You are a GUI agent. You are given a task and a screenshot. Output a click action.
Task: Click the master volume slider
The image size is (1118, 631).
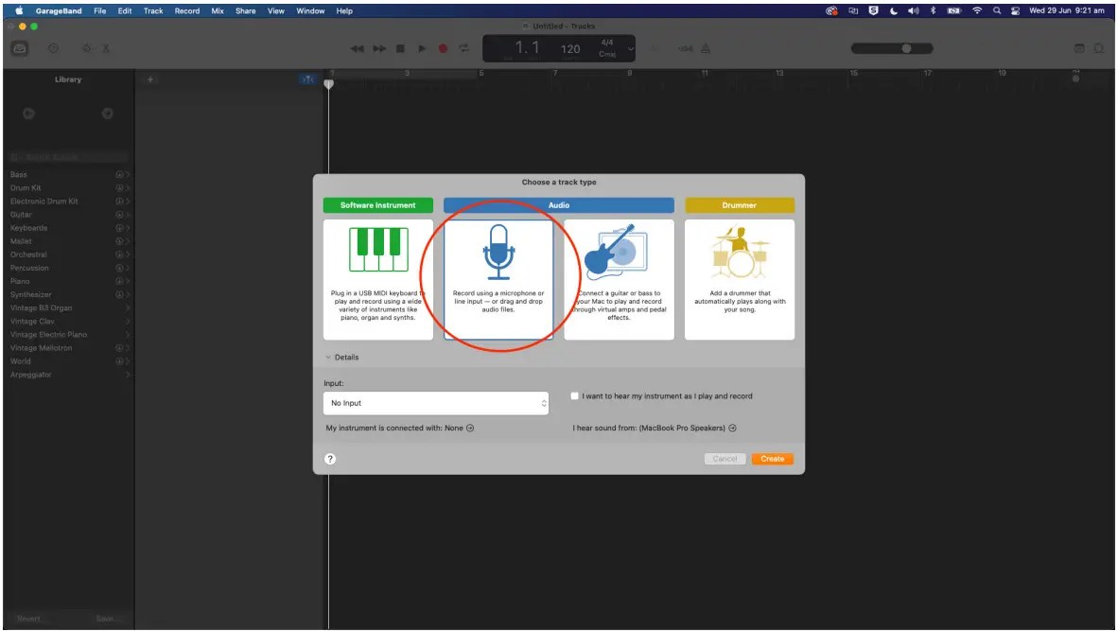click(x=892, y=48)
